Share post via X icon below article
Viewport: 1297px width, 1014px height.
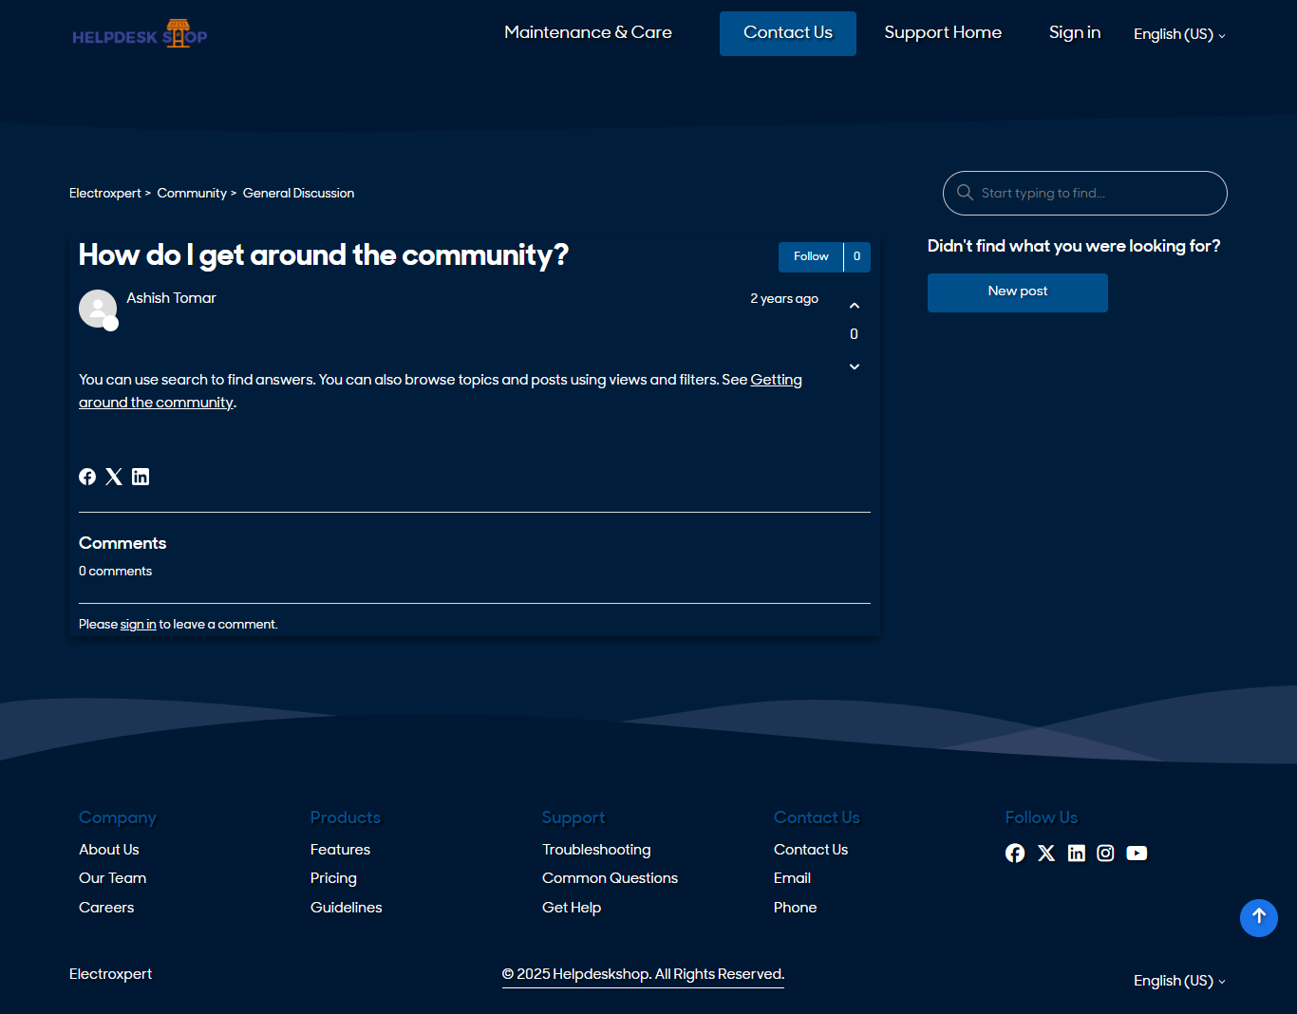(114, 477)
